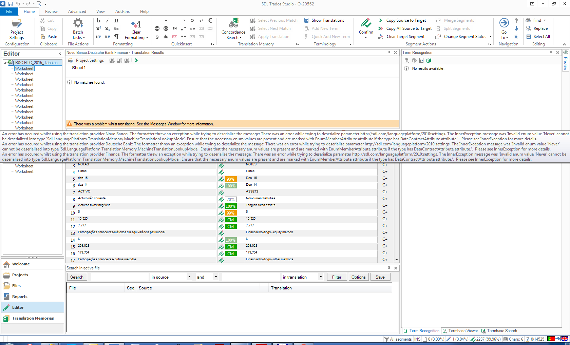Open the Batch Tasks dropdown arrow
The height and width of the screenshot is (345, 570).
click(84, 38)
